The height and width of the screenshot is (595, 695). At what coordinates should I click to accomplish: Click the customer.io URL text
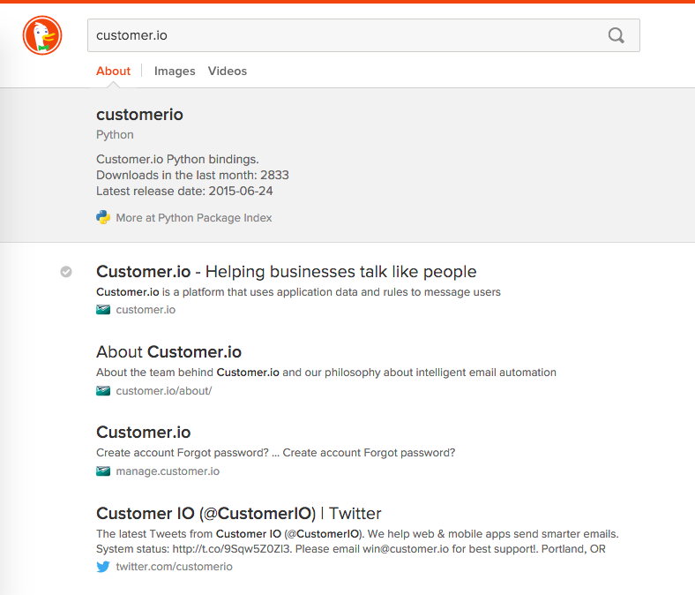(146, 310)
